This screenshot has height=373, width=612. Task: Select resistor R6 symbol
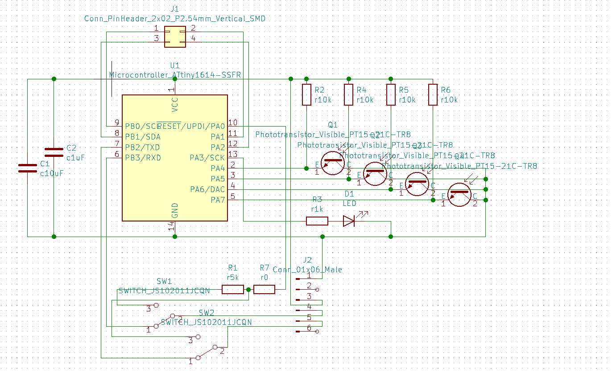[433, 94]
